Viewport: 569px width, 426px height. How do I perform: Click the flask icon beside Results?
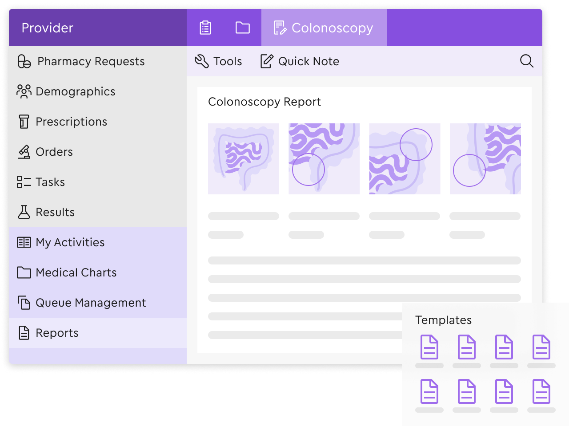point(23,212)
